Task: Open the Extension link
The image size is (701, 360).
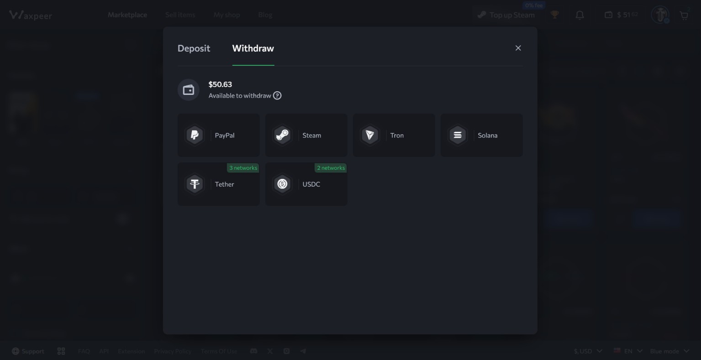Action: [x=131, y=351]
